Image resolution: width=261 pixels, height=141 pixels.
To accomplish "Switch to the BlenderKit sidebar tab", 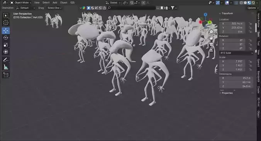I will point(259,76).
